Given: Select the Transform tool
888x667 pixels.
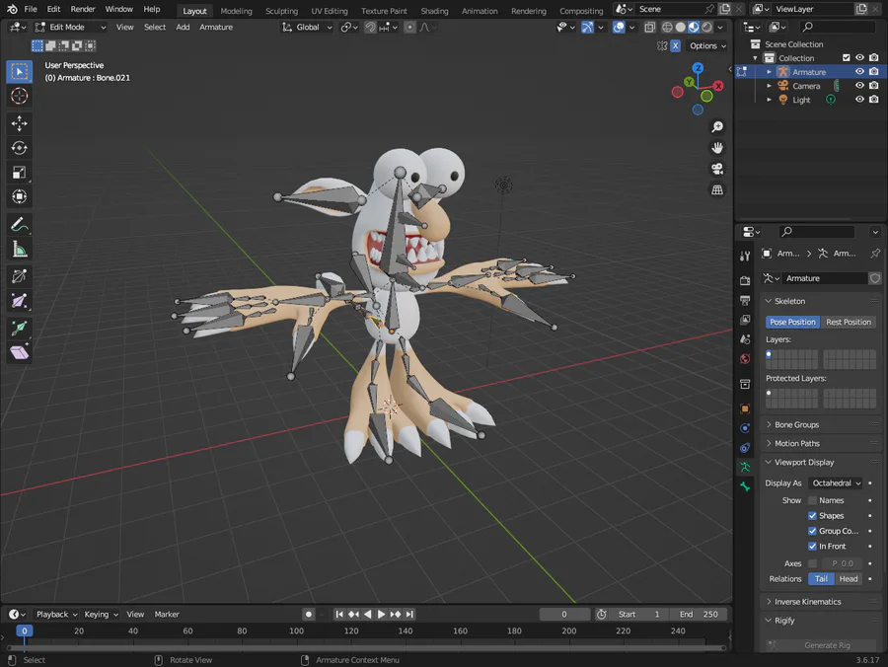Looking at the screenshot, I should click(x=20, y=197).
